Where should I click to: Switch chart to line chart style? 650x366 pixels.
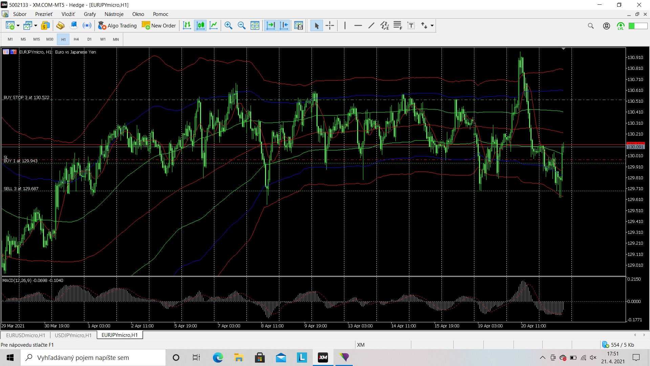tap(214, 25)
